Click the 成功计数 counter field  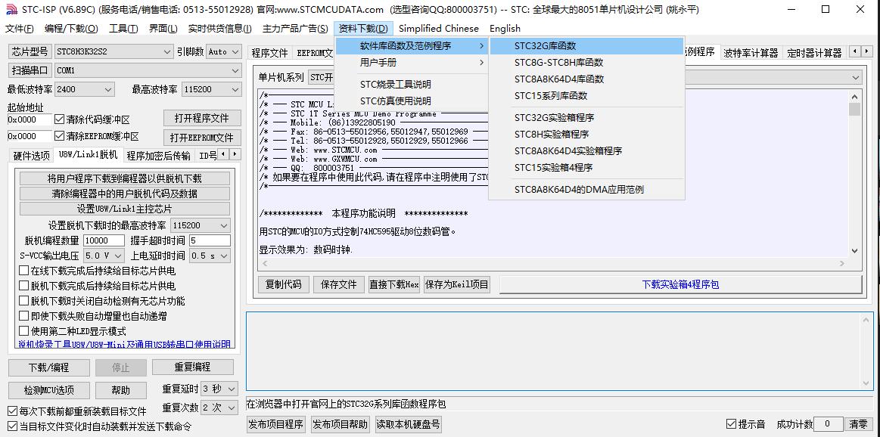[827, 423]
